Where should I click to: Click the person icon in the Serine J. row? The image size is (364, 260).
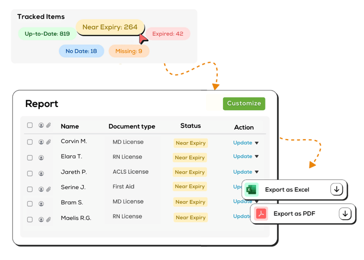click(x=41, y=189)
